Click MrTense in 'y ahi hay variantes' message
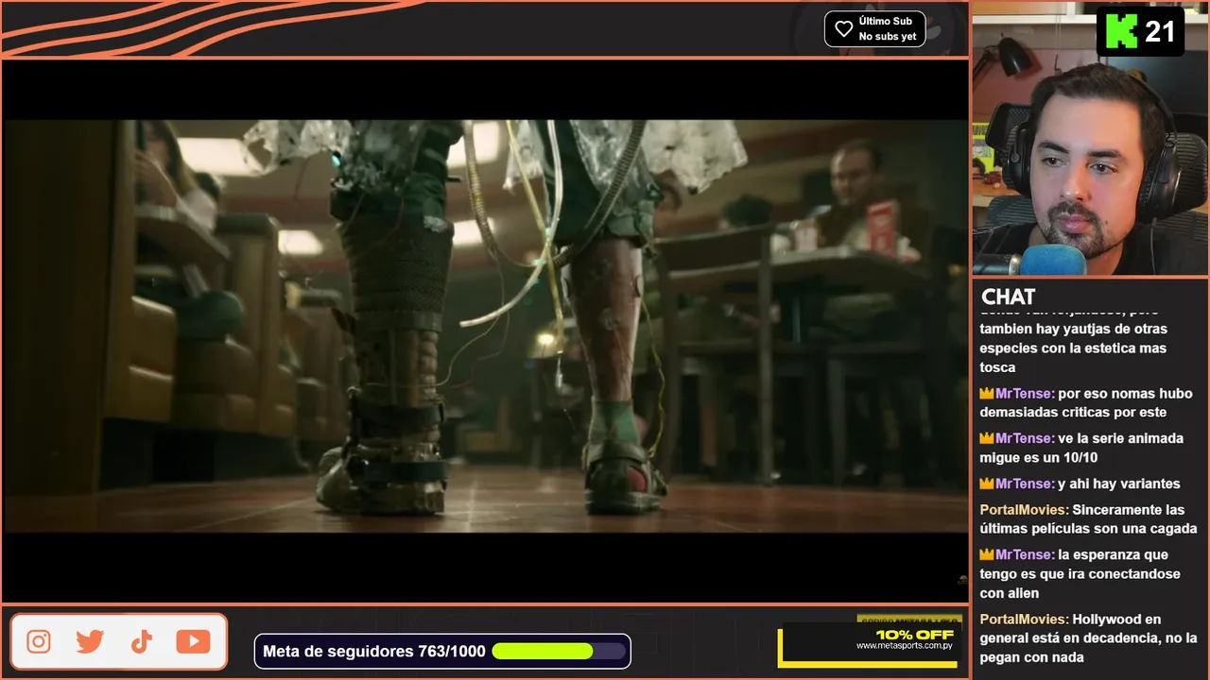The height and width of the screenshot is (680, 1210). click(x=1025, y=484)
